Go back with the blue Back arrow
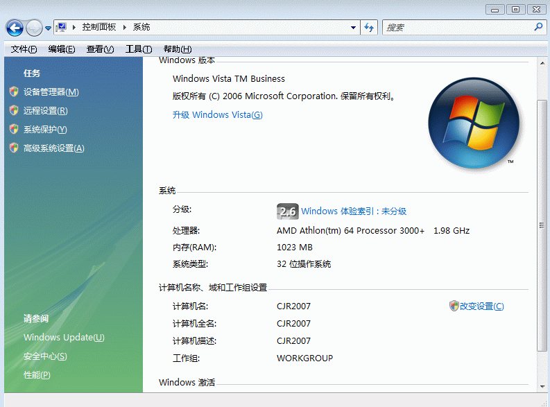 (15, 28)
